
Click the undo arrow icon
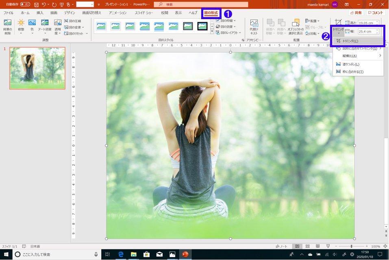coord(44,4)
